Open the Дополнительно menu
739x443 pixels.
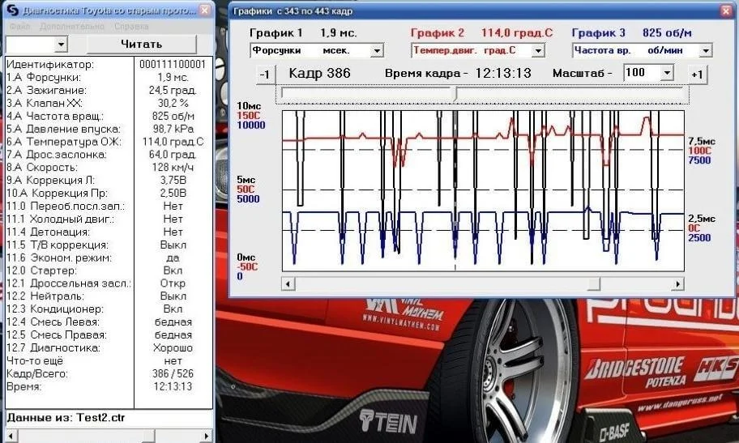[70, 26]
